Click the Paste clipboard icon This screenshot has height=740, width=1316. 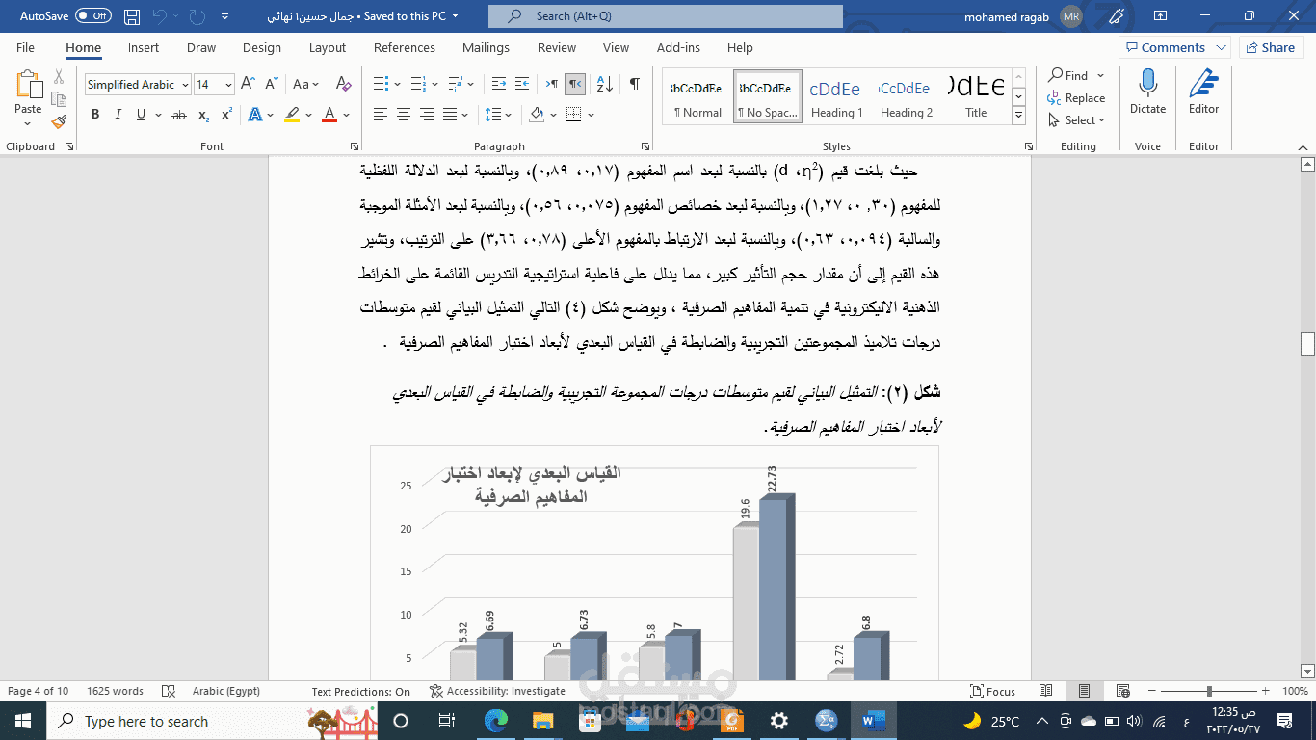coord(28,85)
